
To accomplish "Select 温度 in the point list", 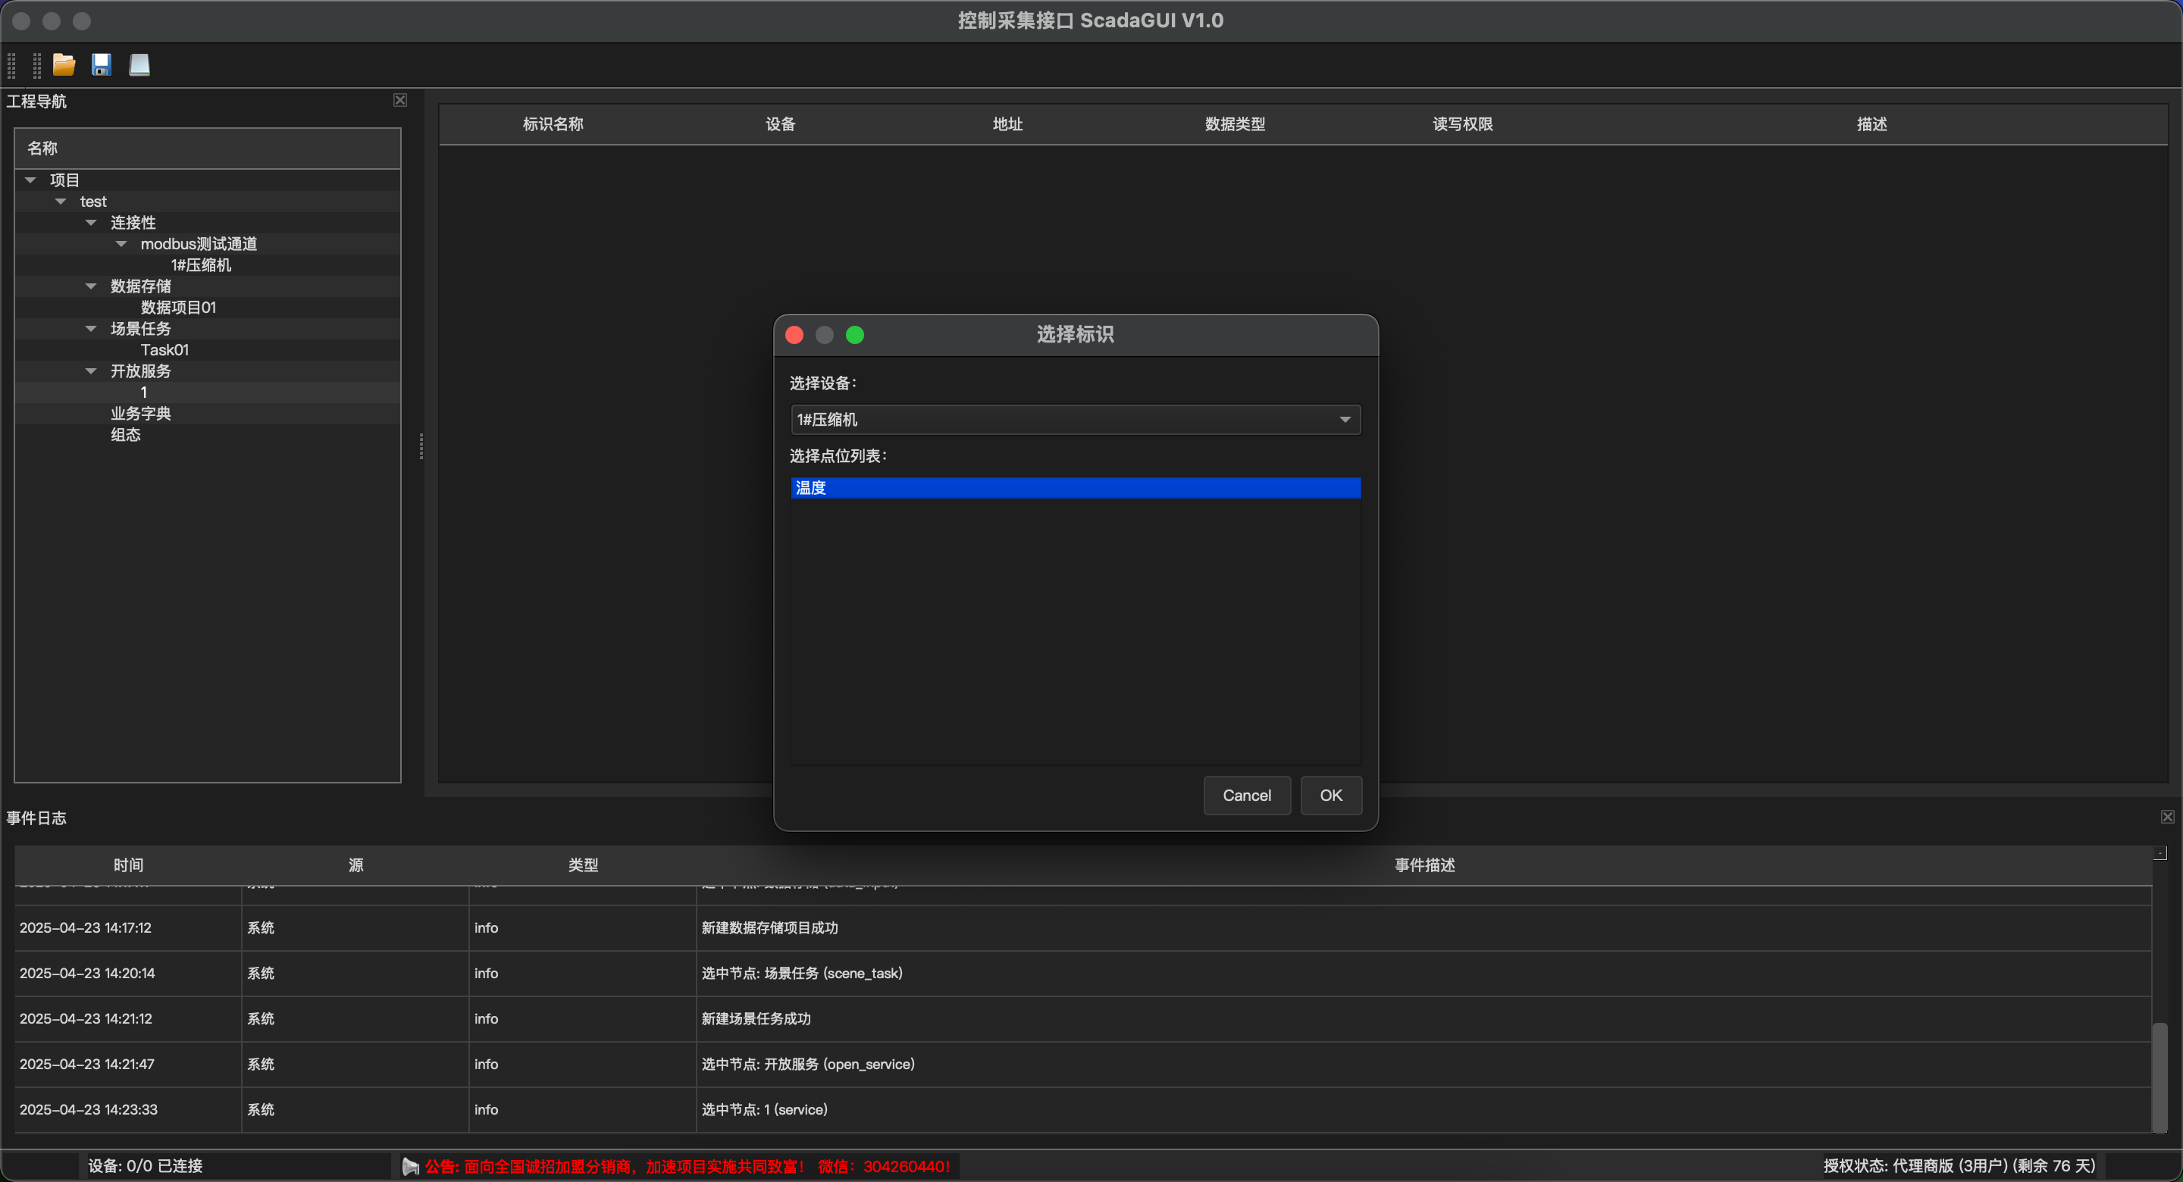I will pyautogui.click(x=1075, y=488).
